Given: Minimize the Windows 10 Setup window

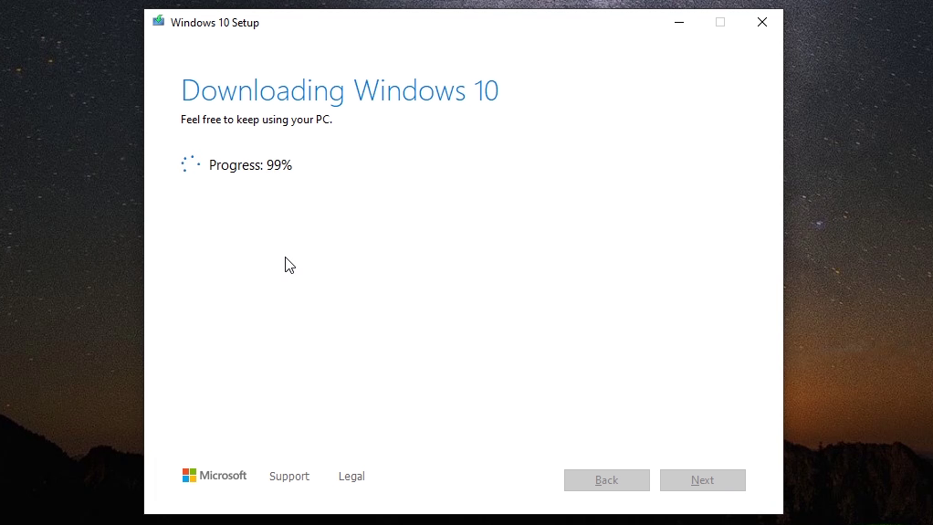Looking at the screenshot, I should point(679,22).
